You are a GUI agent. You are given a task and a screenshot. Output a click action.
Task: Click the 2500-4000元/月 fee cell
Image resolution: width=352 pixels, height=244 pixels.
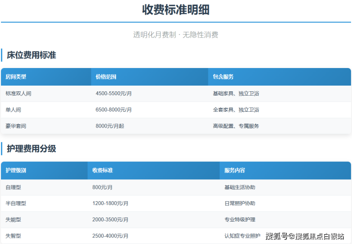click(x=110, y=236)
